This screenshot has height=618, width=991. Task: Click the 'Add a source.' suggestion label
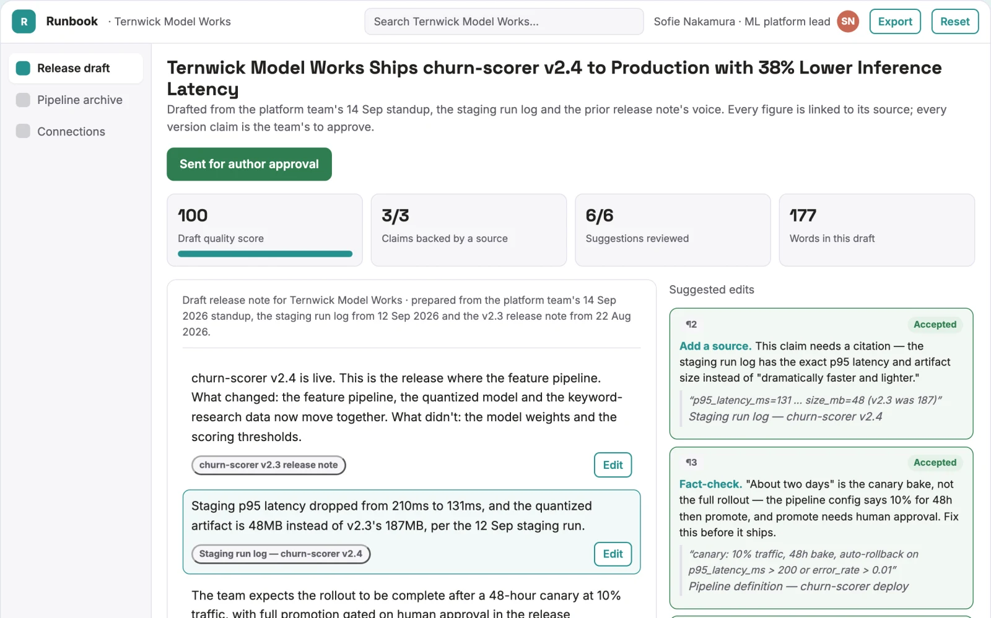point(715,346)
